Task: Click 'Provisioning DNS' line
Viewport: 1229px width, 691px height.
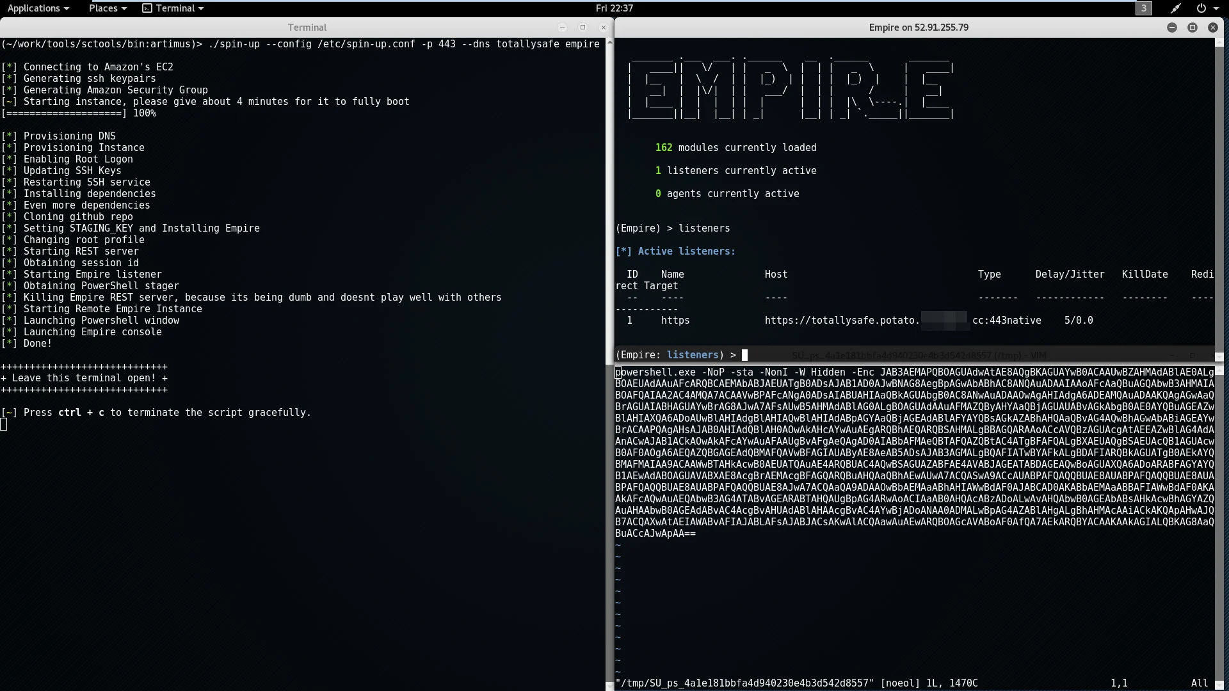Action: coord(59,136)
